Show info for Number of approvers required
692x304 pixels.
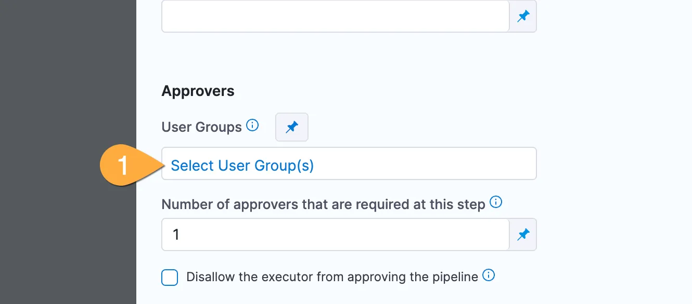point(496,202)
